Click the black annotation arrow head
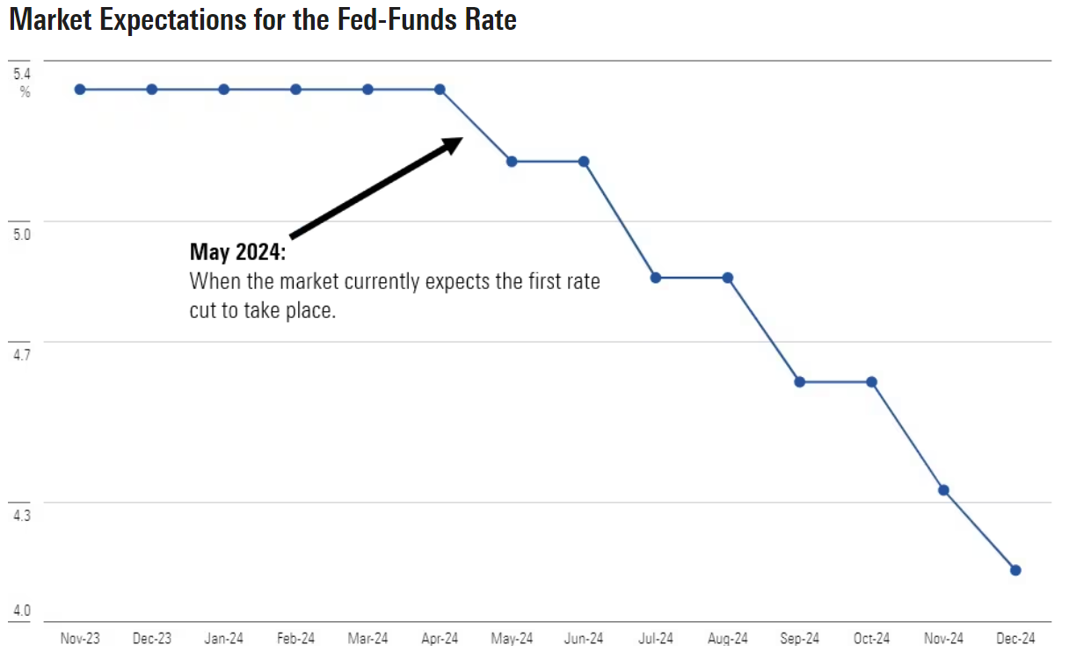This screenshot has width=1069, height=659. click(x=452, y=145)
